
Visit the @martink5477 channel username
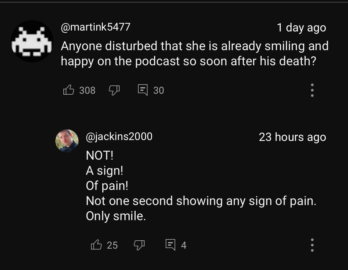pos(95,27)
